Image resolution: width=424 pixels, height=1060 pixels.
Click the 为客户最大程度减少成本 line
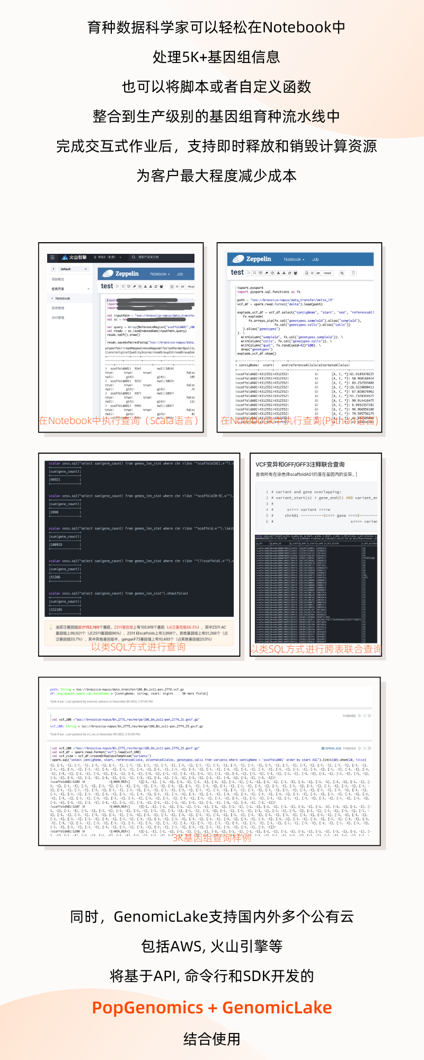click(216, 175)
